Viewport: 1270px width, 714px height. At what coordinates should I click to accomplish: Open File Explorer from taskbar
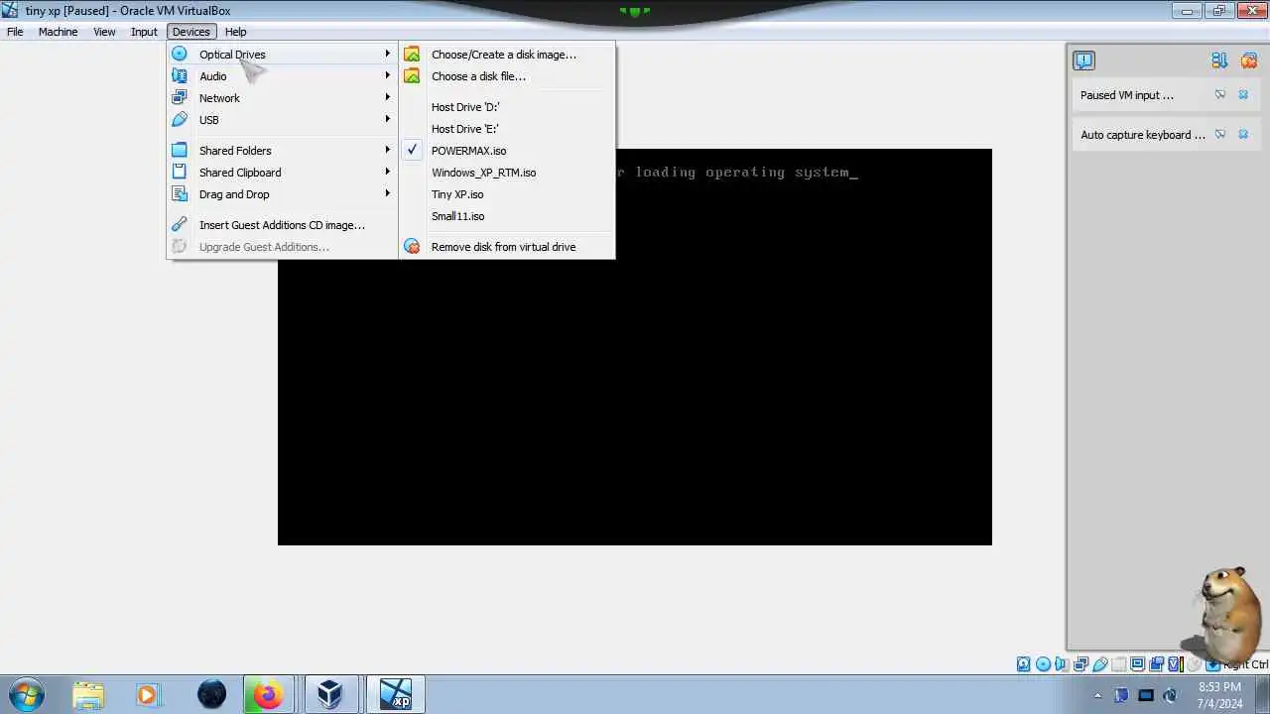click(x=88, y=694)
